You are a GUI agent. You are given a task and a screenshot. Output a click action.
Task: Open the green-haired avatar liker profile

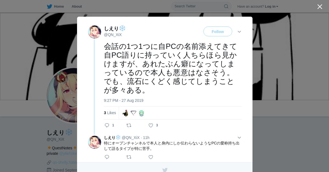[x=141, y=113]
